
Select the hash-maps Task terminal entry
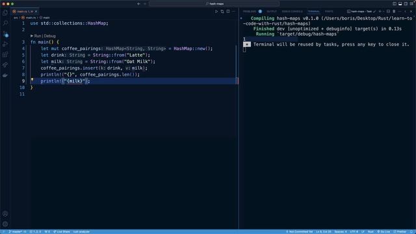click(361, 12)
